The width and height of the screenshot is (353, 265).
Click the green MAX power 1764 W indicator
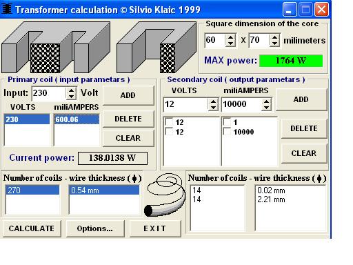[291, 61]
